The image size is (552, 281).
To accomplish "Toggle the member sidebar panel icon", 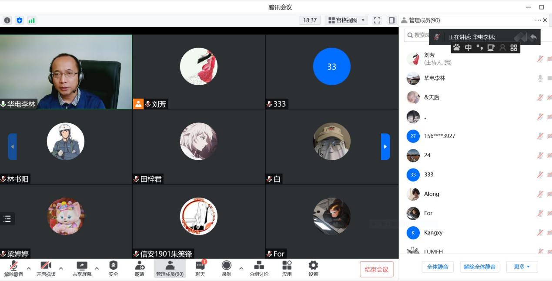I will coord(391,20).
